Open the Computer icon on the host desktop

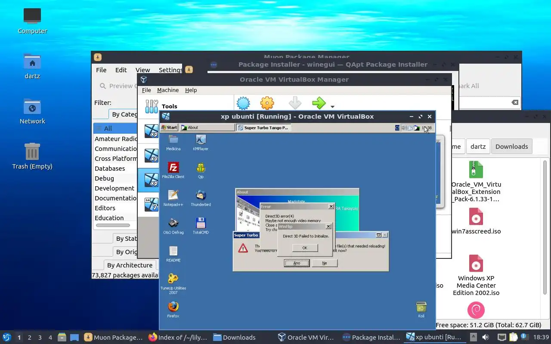[x=32, y=21]
